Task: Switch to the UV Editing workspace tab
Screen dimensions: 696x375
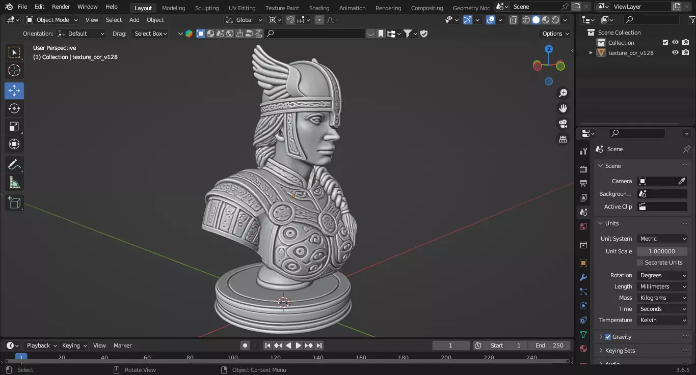Action: point(242,8)
